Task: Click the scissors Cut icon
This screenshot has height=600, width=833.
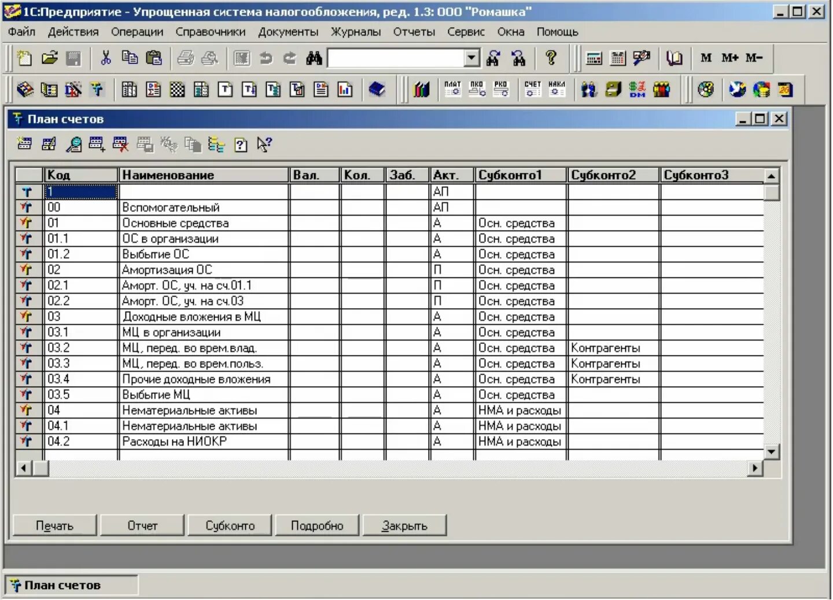Action: tap(105, 58)
